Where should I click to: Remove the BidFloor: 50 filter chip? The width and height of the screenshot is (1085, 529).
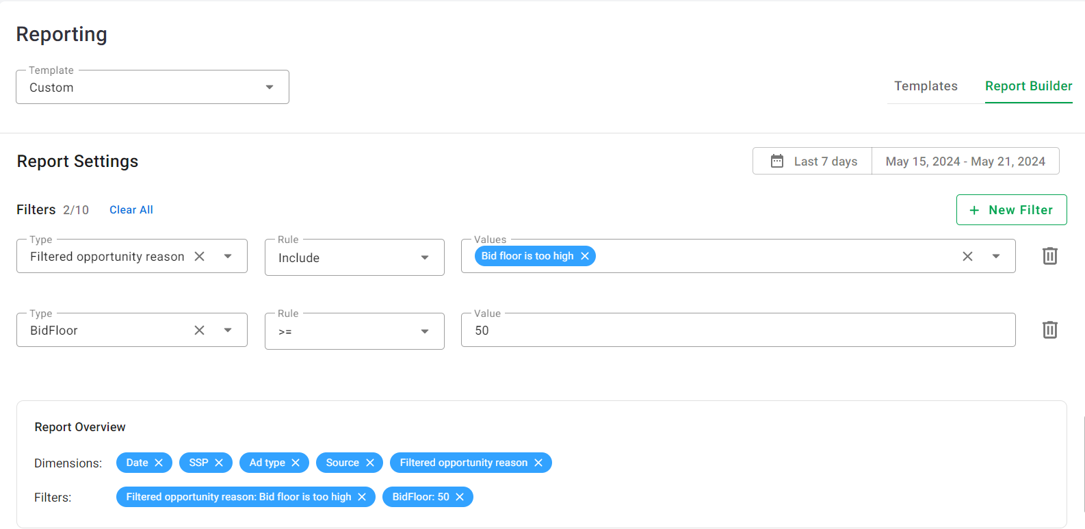click(x=460, y=497)
